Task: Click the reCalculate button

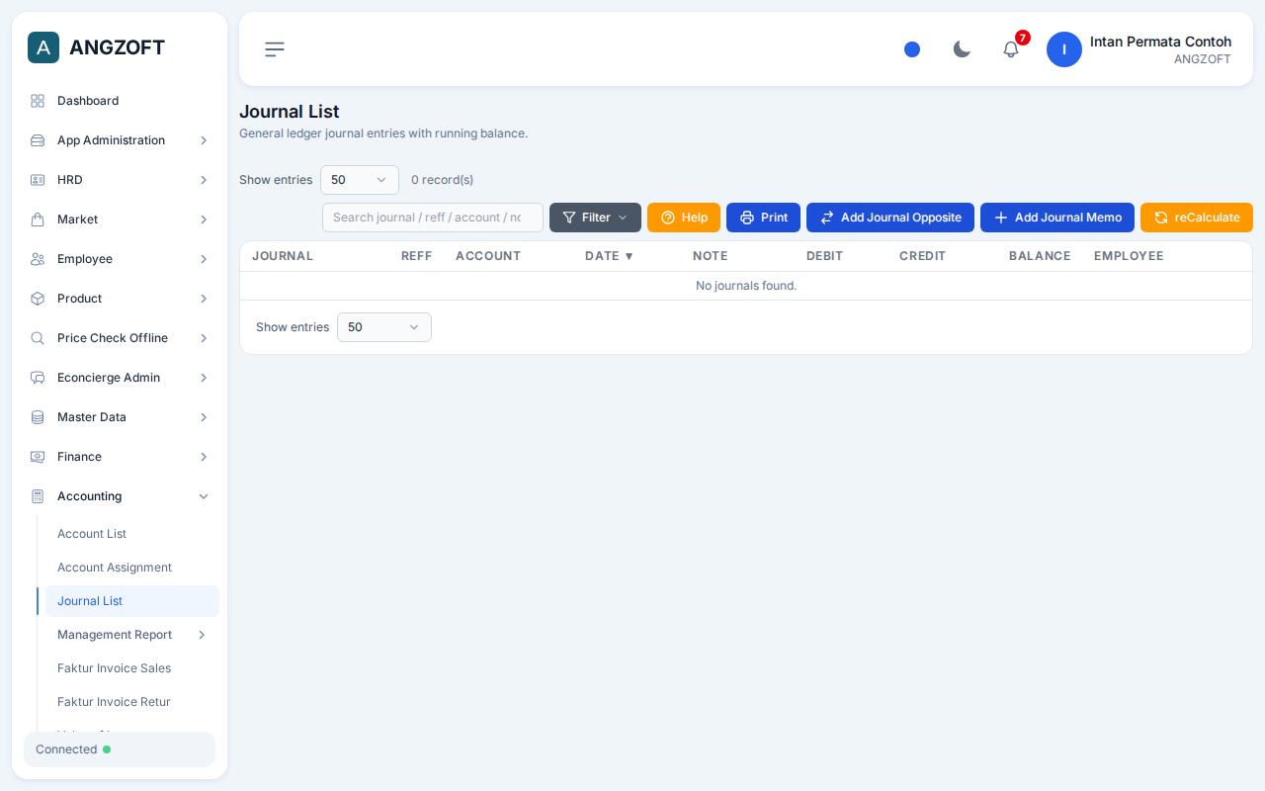Action: (x=1197, y=218)
